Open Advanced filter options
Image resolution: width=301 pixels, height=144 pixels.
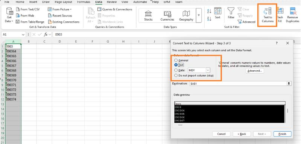246,22
